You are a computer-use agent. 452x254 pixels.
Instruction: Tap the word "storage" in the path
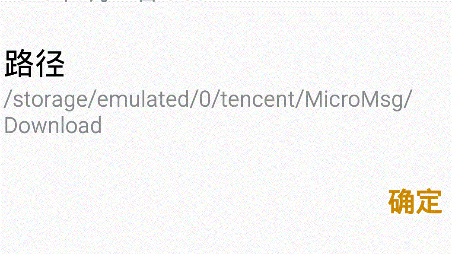pyautogui.click(x=50, y=99)
